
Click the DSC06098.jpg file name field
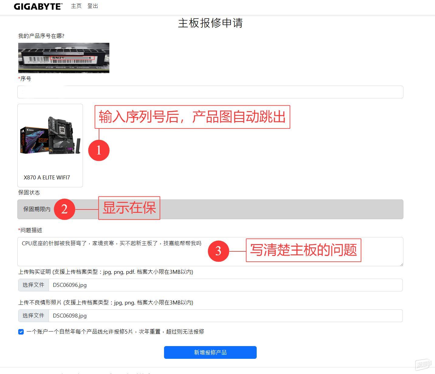tap(226, 316)
